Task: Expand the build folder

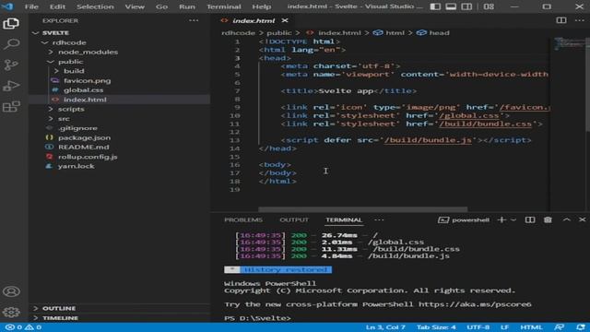Action: pos(74,71)
